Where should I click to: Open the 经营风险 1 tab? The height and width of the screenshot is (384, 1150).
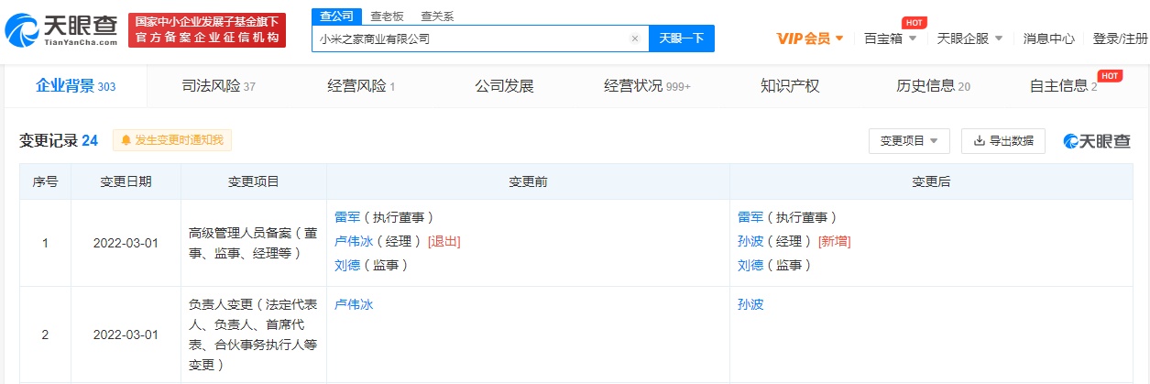[361, 86]
